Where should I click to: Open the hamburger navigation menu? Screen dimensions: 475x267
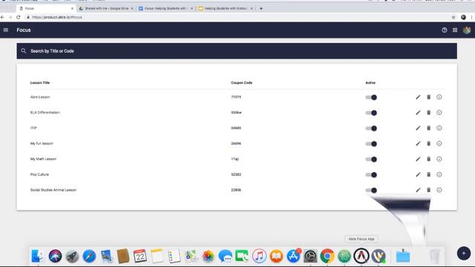6,30
